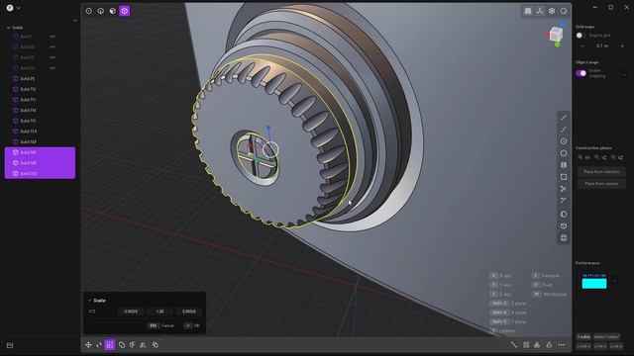Click the selection count label at bottom right
The height and width of the screenshot is (356, 634).
(x=583, y=337)
